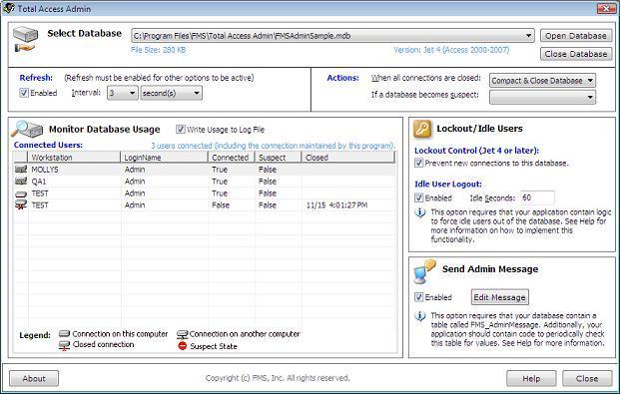620x394 pixels.
Task: Click the File Size: 280 KB text
Action: point(158,50)
